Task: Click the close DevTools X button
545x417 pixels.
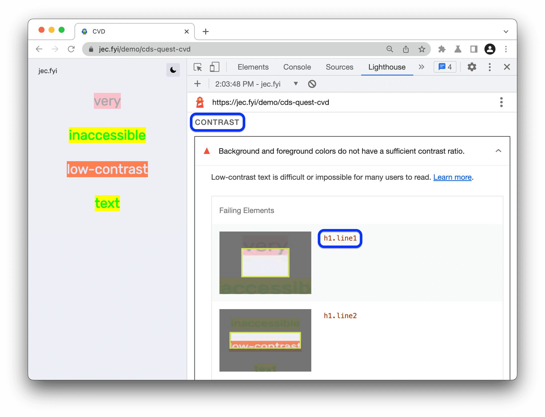Action: [507, 67]
